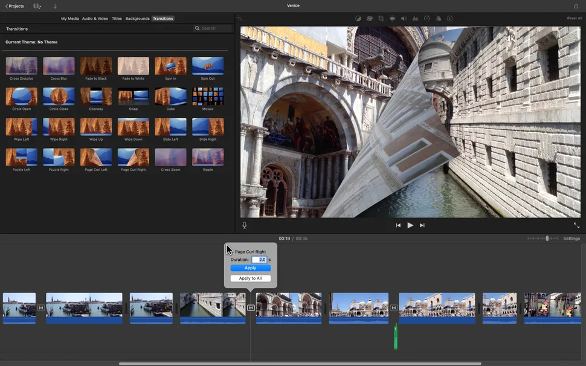Open the Color Balance tool
The height and width of the screenshot is (366, 586).
pyautogui.click(x=358, y=19)
